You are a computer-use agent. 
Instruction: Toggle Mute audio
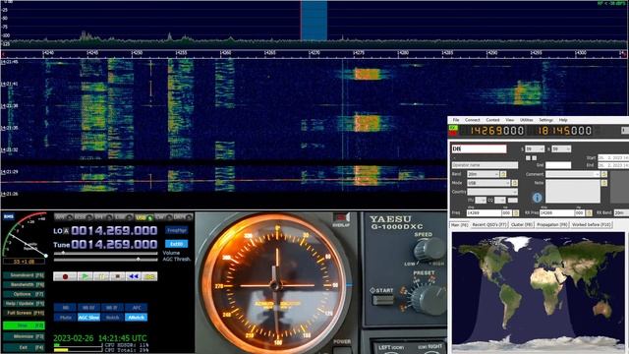click(66, 318)
